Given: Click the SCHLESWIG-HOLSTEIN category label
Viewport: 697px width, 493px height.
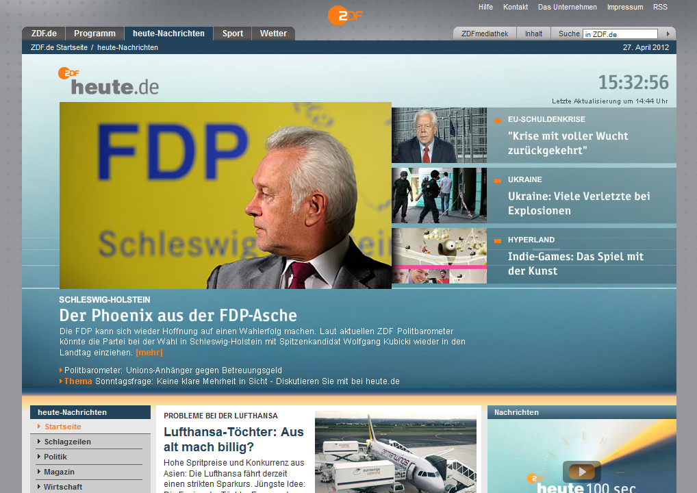Looking at the screenshot, I should click(x=105, y=300).
